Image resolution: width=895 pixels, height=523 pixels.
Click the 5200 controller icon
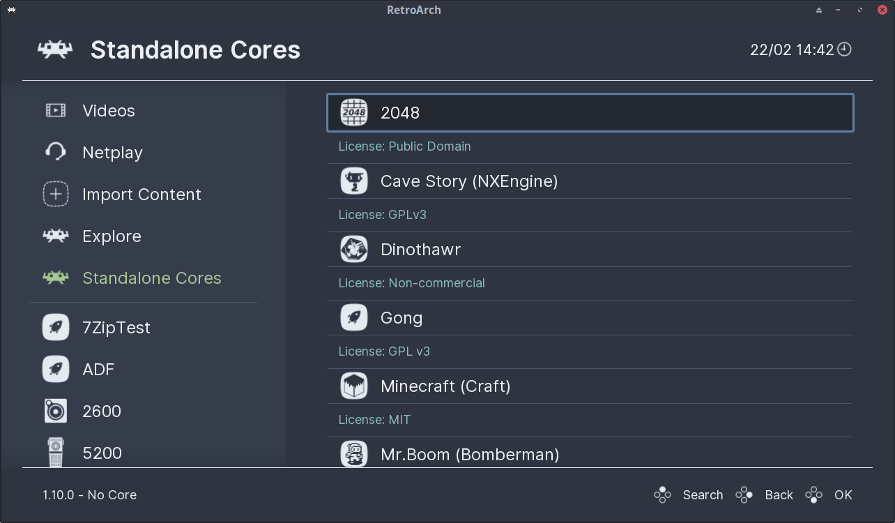click(56, 453)
